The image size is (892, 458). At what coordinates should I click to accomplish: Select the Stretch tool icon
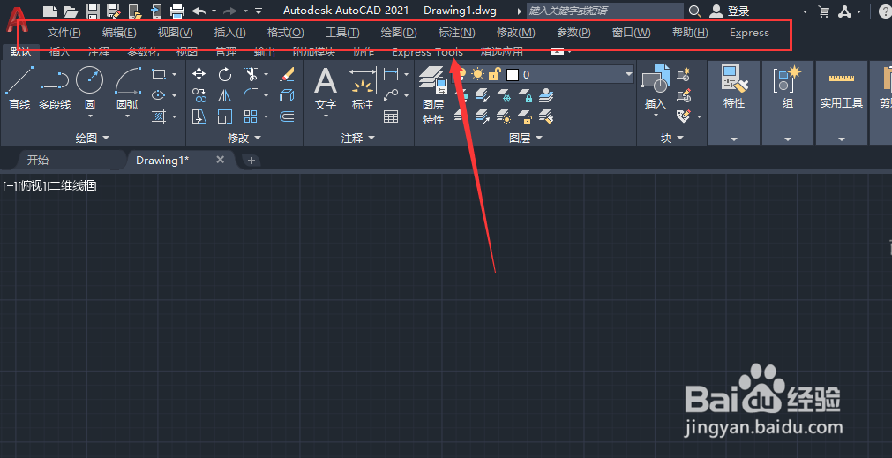pyautogui.click(x=199, y=116)
